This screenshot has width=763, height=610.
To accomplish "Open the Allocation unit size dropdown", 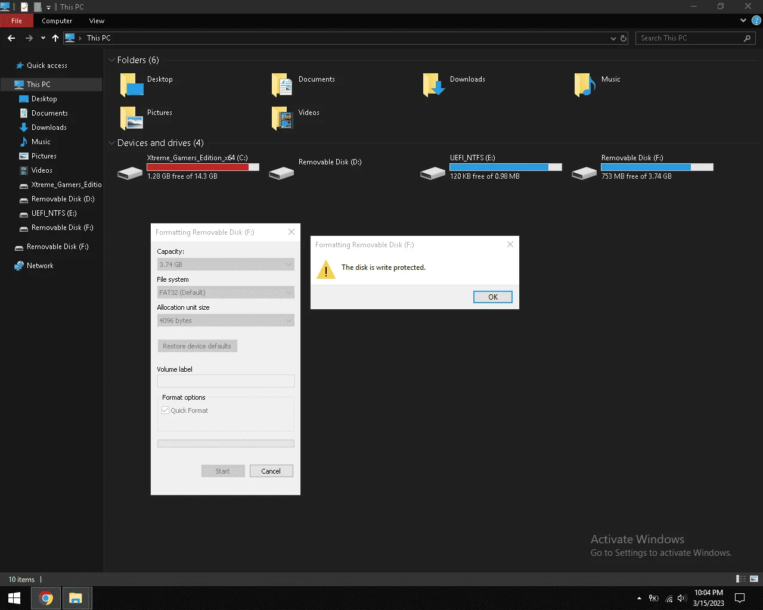I will [x=225, y=320].
